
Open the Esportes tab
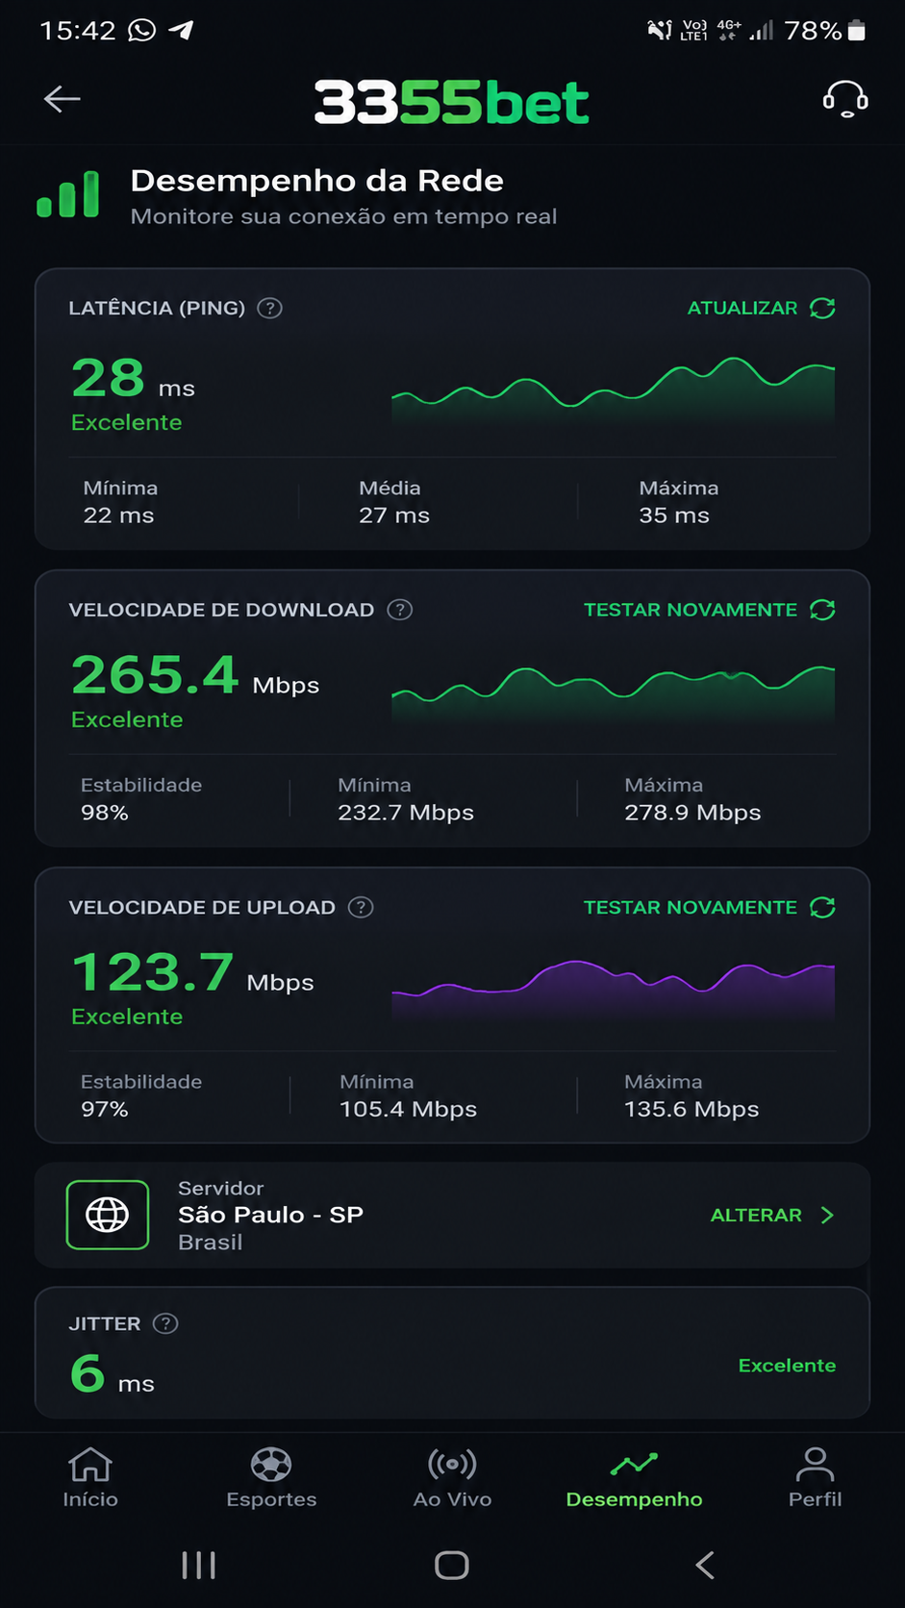(271, 1478)
